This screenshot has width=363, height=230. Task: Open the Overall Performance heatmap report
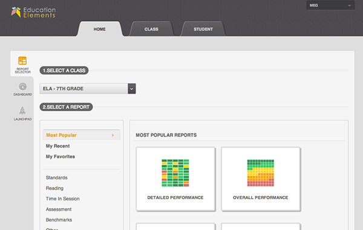[261, 179]
